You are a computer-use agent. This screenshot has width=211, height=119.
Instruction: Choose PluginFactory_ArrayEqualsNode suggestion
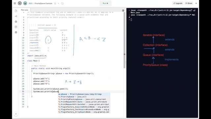(x=84, y=112)
